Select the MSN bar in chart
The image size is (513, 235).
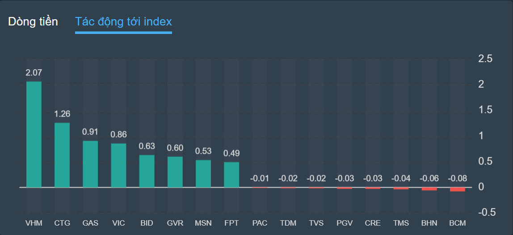click(x=203, y=174)
